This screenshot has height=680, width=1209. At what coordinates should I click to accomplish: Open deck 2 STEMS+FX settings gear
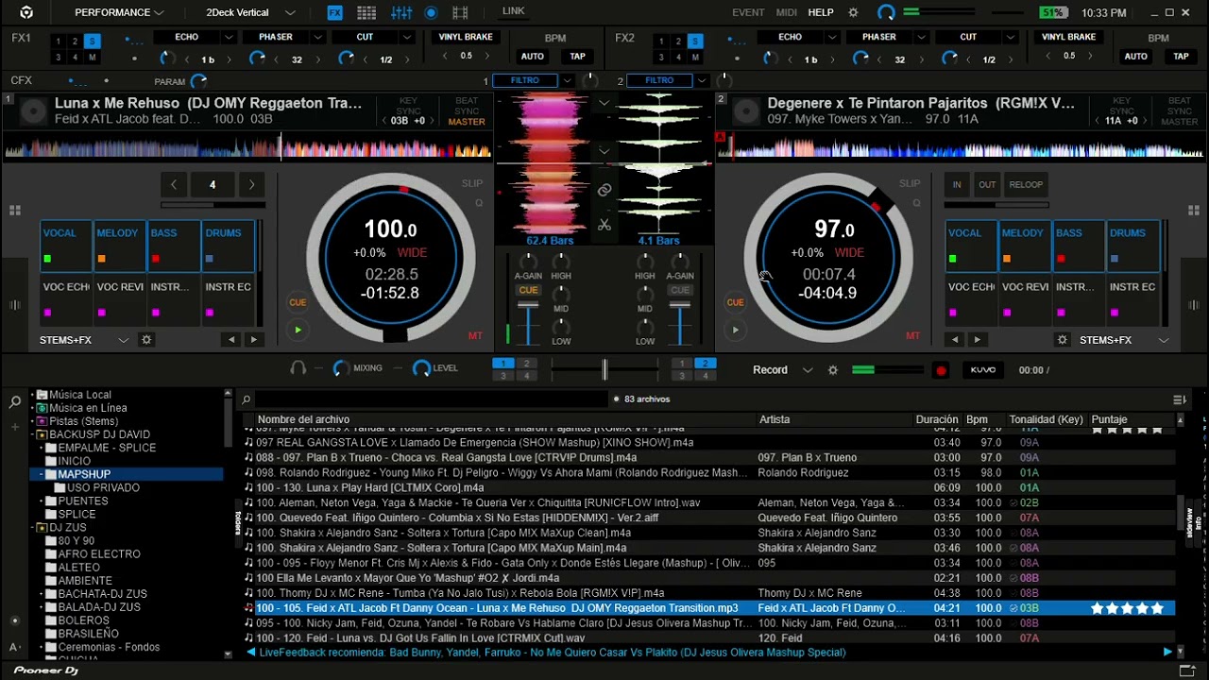coord(1063,340)
